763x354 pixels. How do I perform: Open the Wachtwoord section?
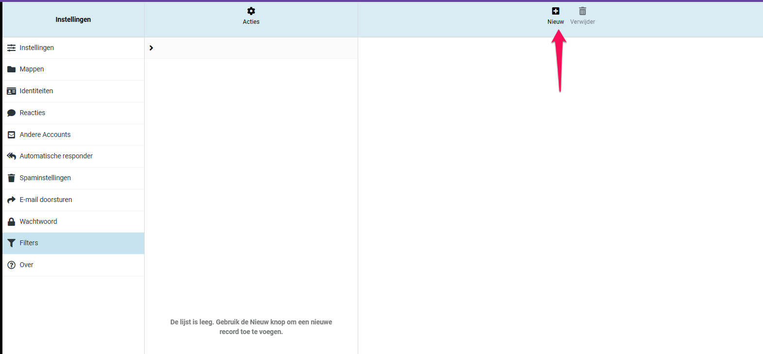[73, 221]
